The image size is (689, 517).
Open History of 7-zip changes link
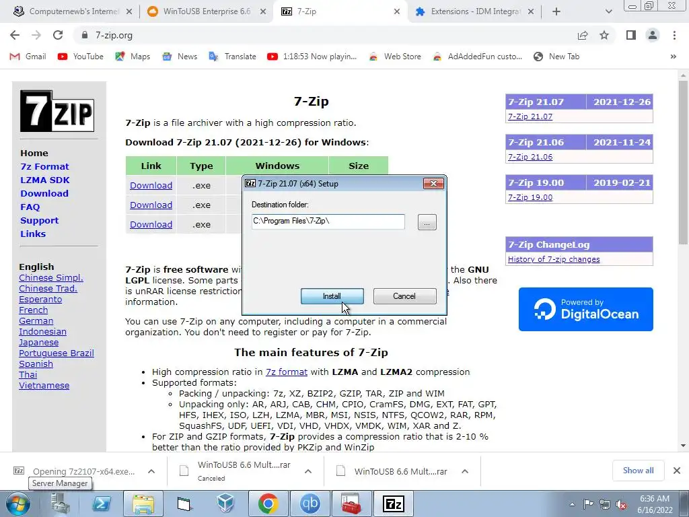coord(554,259)
